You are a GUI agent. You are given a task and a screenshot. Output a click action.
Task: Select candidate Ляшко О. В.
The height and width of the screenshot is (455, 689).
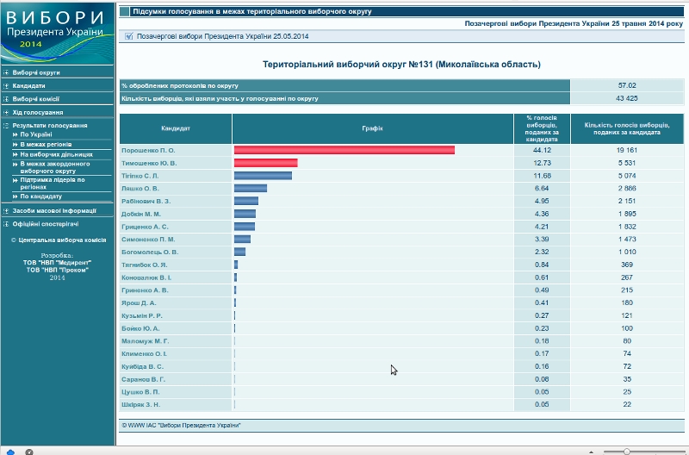[x=140, y=189]
